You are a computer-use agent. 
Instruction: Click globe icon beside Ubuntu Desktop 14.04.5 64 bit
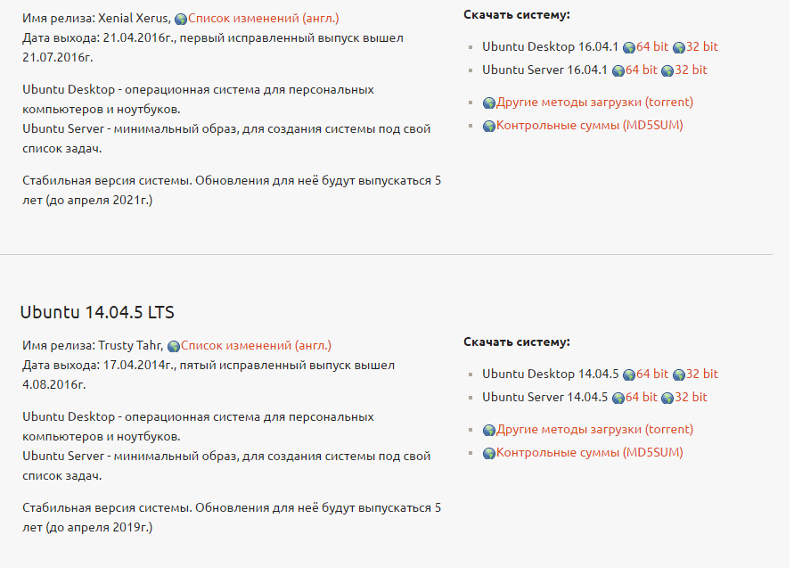pyautogui.click(x=629, y=375)
